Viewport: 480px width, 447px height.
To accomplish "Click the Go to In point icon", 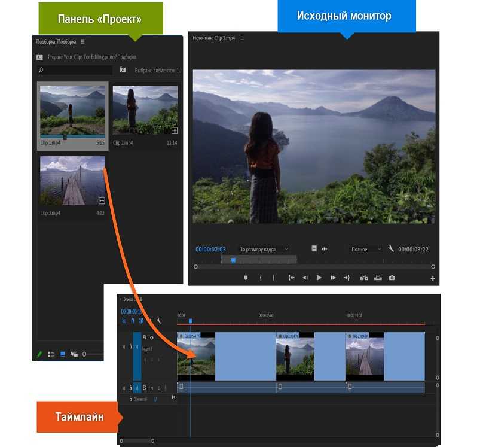I will [291, 278].
